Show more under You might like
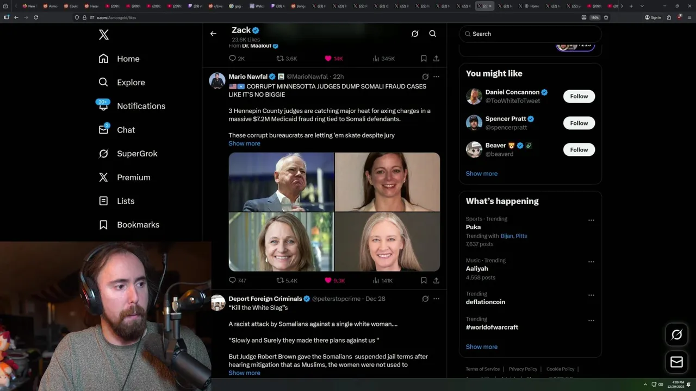 tap(481, 174)
